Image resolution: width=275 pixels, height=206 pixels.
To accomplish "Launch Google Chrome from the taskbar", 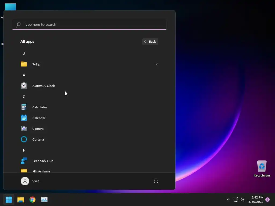I will pyautogui.click(x=32, y=200).
